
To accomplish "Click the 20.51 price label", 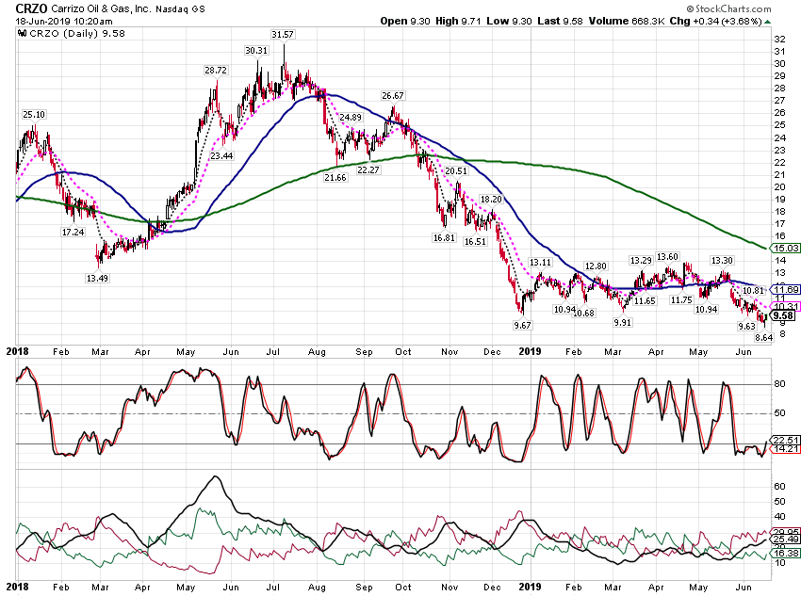I will (456, 171).
